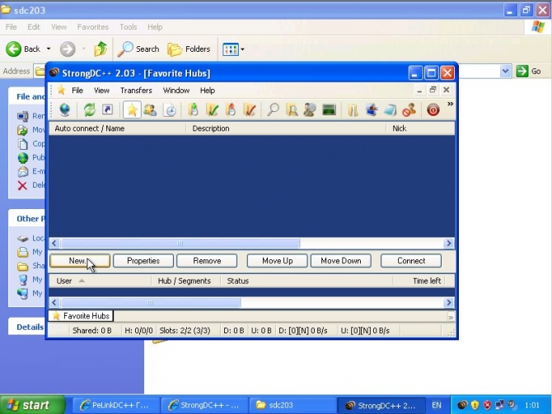Open Upload Queue red-arrow folder icon
Image resolution: width=552 pixels, height=414 pixels.
tap(231, 110)
